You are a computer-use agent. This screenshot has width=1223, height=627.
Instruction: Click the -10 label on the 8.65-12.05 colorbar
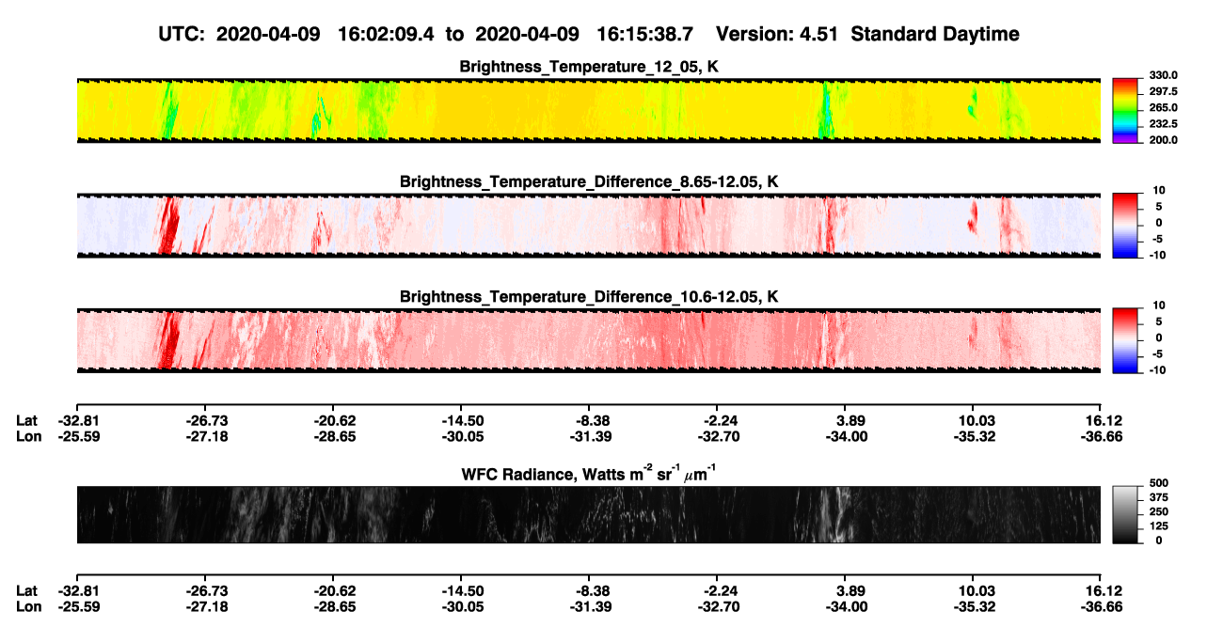pos(1158,255)
